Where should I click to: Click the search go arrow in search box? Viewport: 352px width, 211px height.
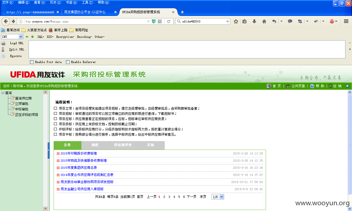pyautogui.click(x=227, y=21)
